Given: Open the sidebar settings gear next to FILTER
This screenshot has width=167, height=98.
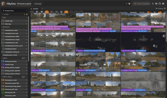Looking at the screenshot, I should click(x=27, y=14).
